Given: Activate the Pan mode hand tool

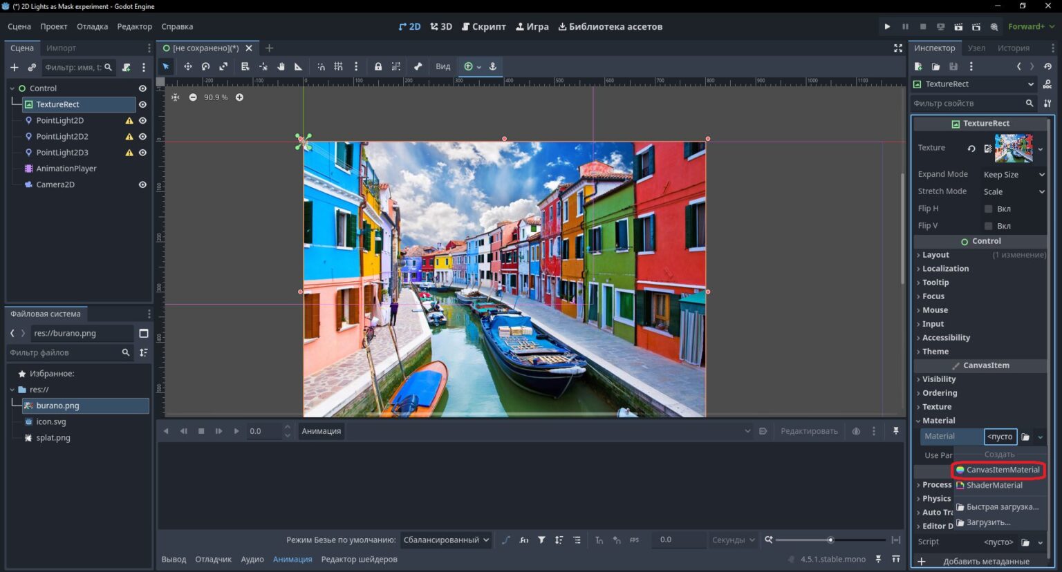Looking at the screenshot, I should click(x=281, y=66).
